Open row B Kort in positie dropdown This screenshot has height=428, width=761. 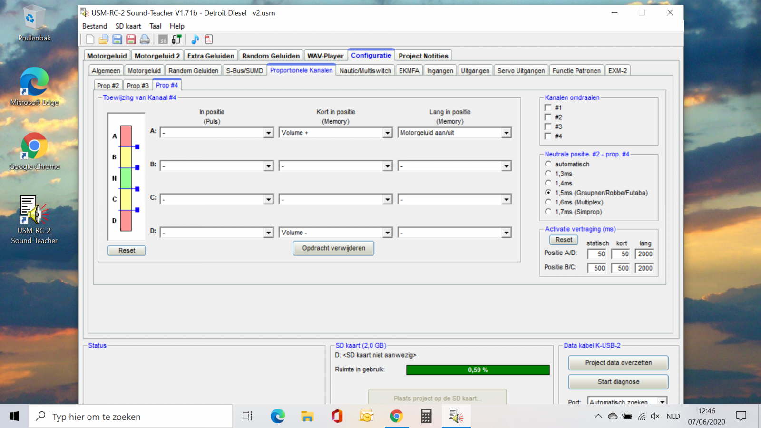pos(335,166)
